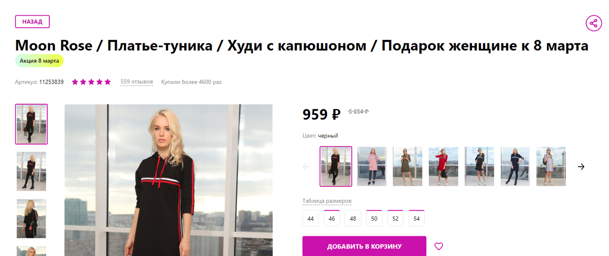
Task: Select size 44
Action: click(x=311, y=218)
